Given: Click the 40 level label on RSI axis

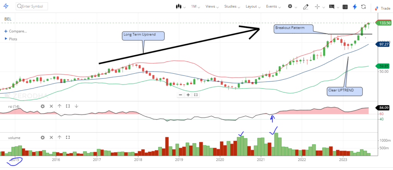Looking at the screenshot, I should coord(382,119).
